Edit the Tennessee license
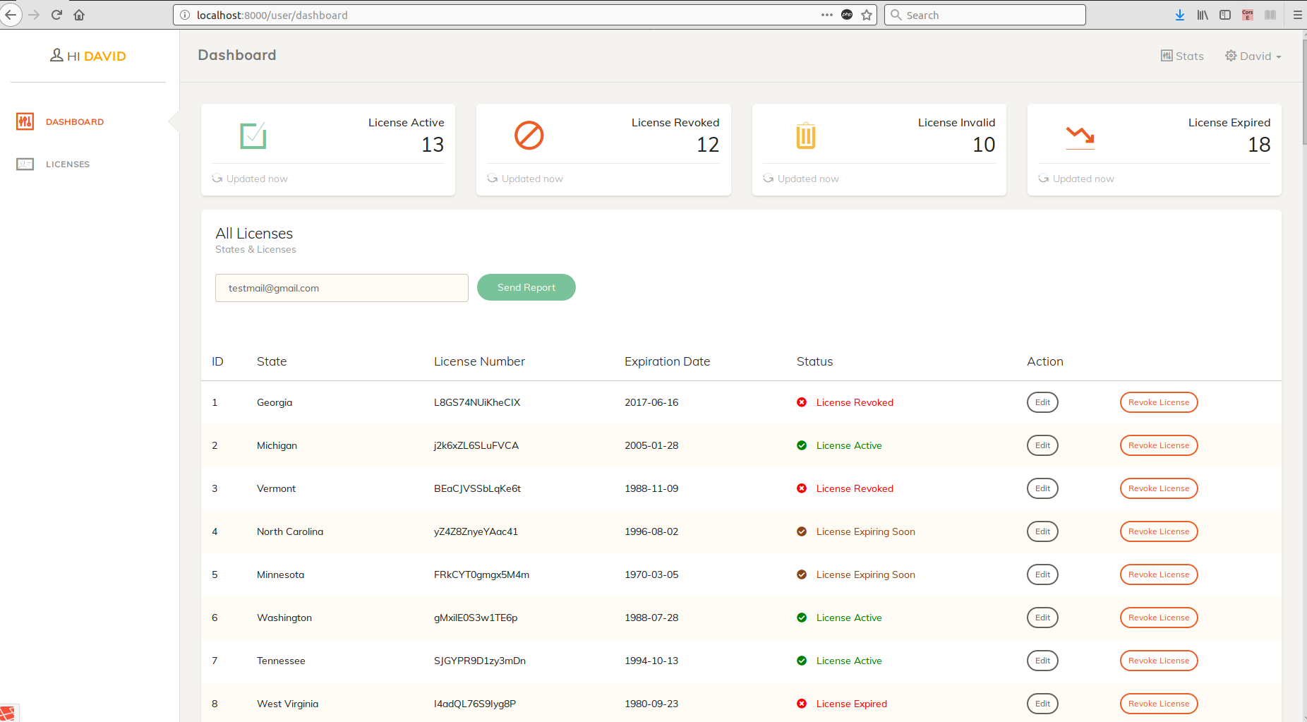This screenshot has width=1307, height=722. coord(1042,661)
